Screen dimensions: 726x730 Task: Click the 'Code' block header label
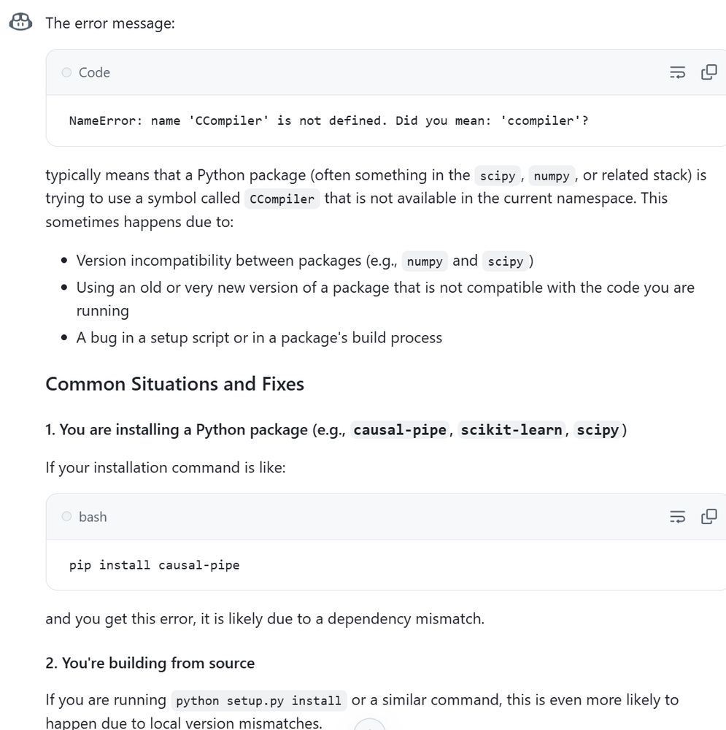pyautogui.click(x=94, y=72)
